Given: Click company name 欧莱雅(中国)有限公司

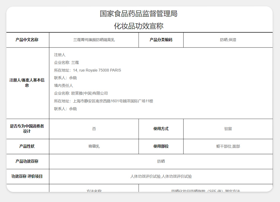Looking at the screenshot, I should point(81,93).
